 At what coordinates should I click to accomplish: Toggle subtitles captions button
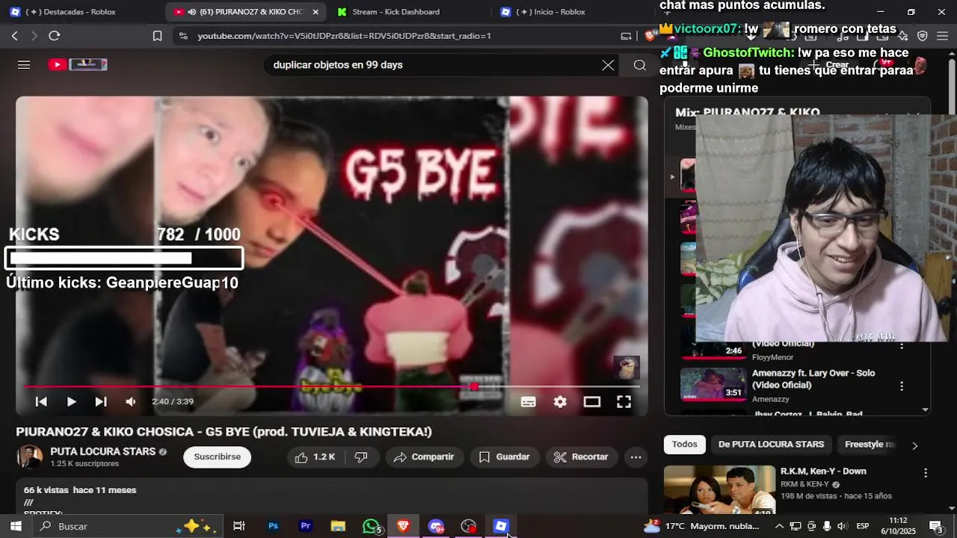click(x=528, y=402)
